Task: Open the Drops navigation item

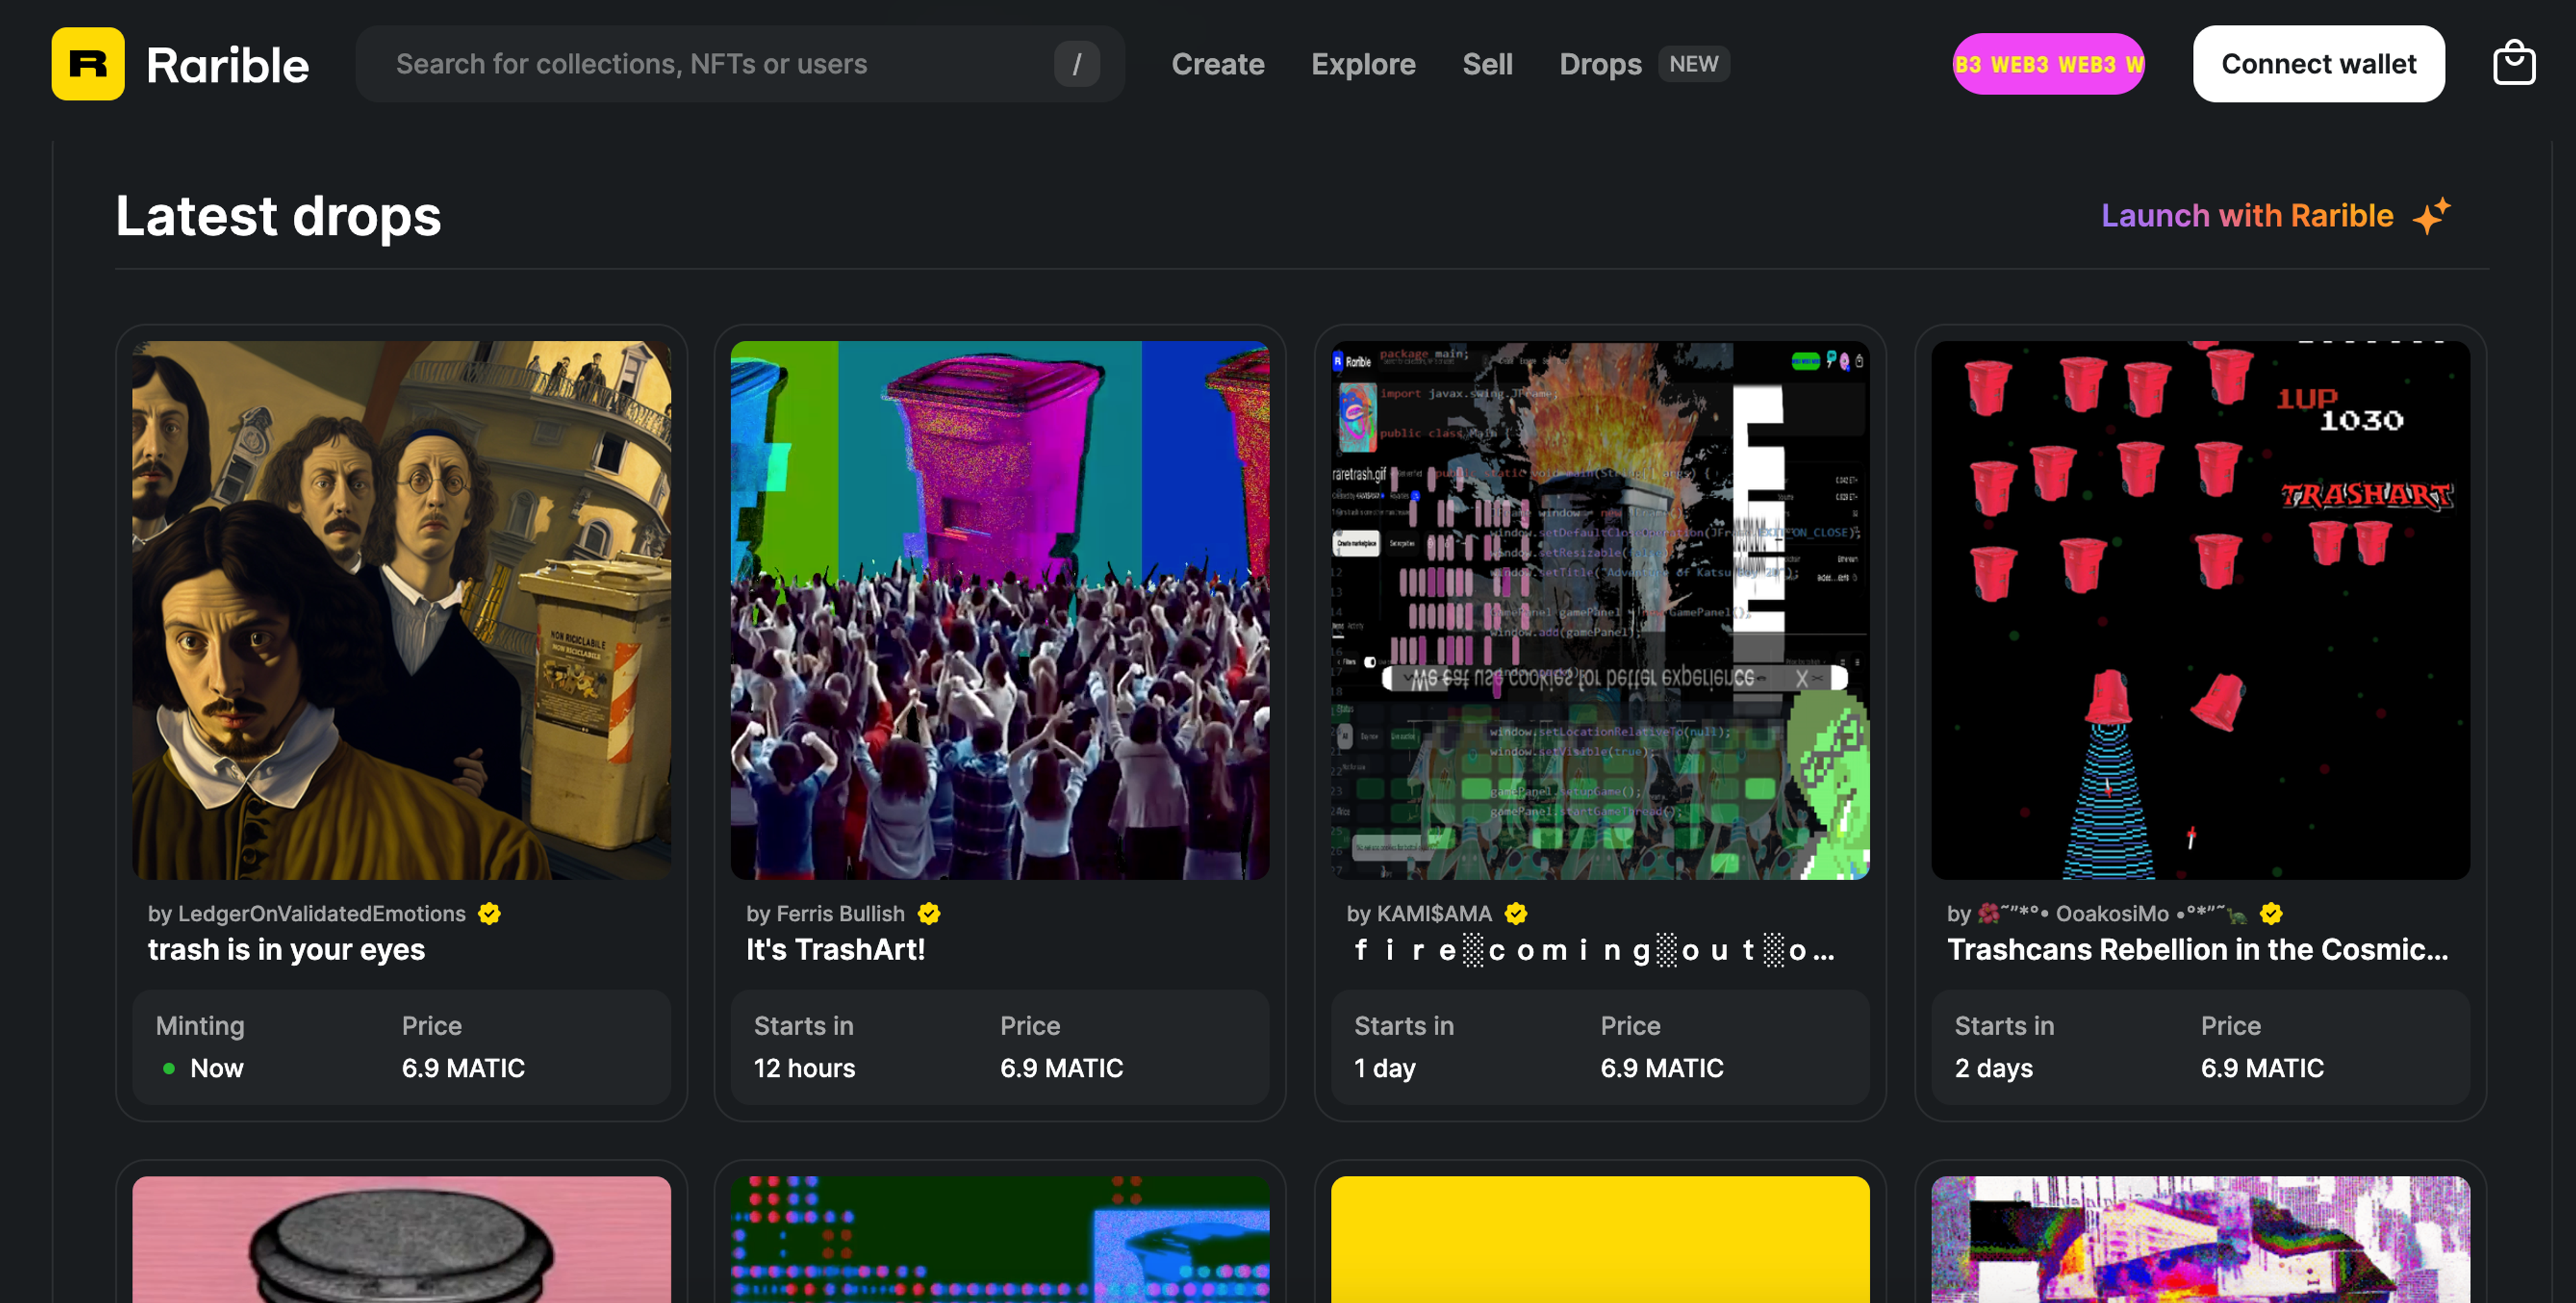Action: 1600,64
